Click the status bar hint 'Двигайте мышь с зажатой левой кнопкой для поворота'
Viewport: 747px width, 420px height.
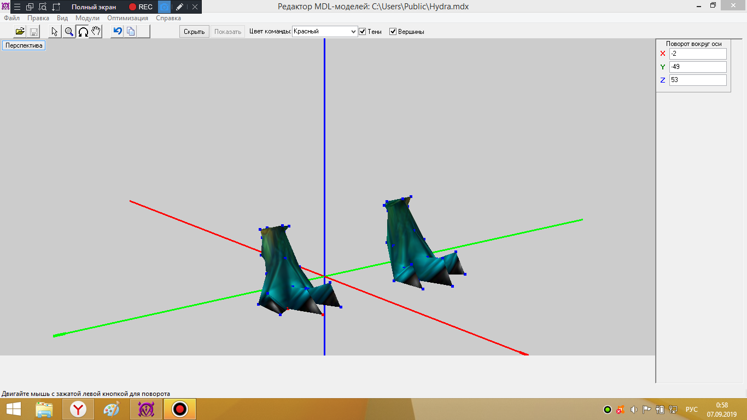tap(86, 394)
